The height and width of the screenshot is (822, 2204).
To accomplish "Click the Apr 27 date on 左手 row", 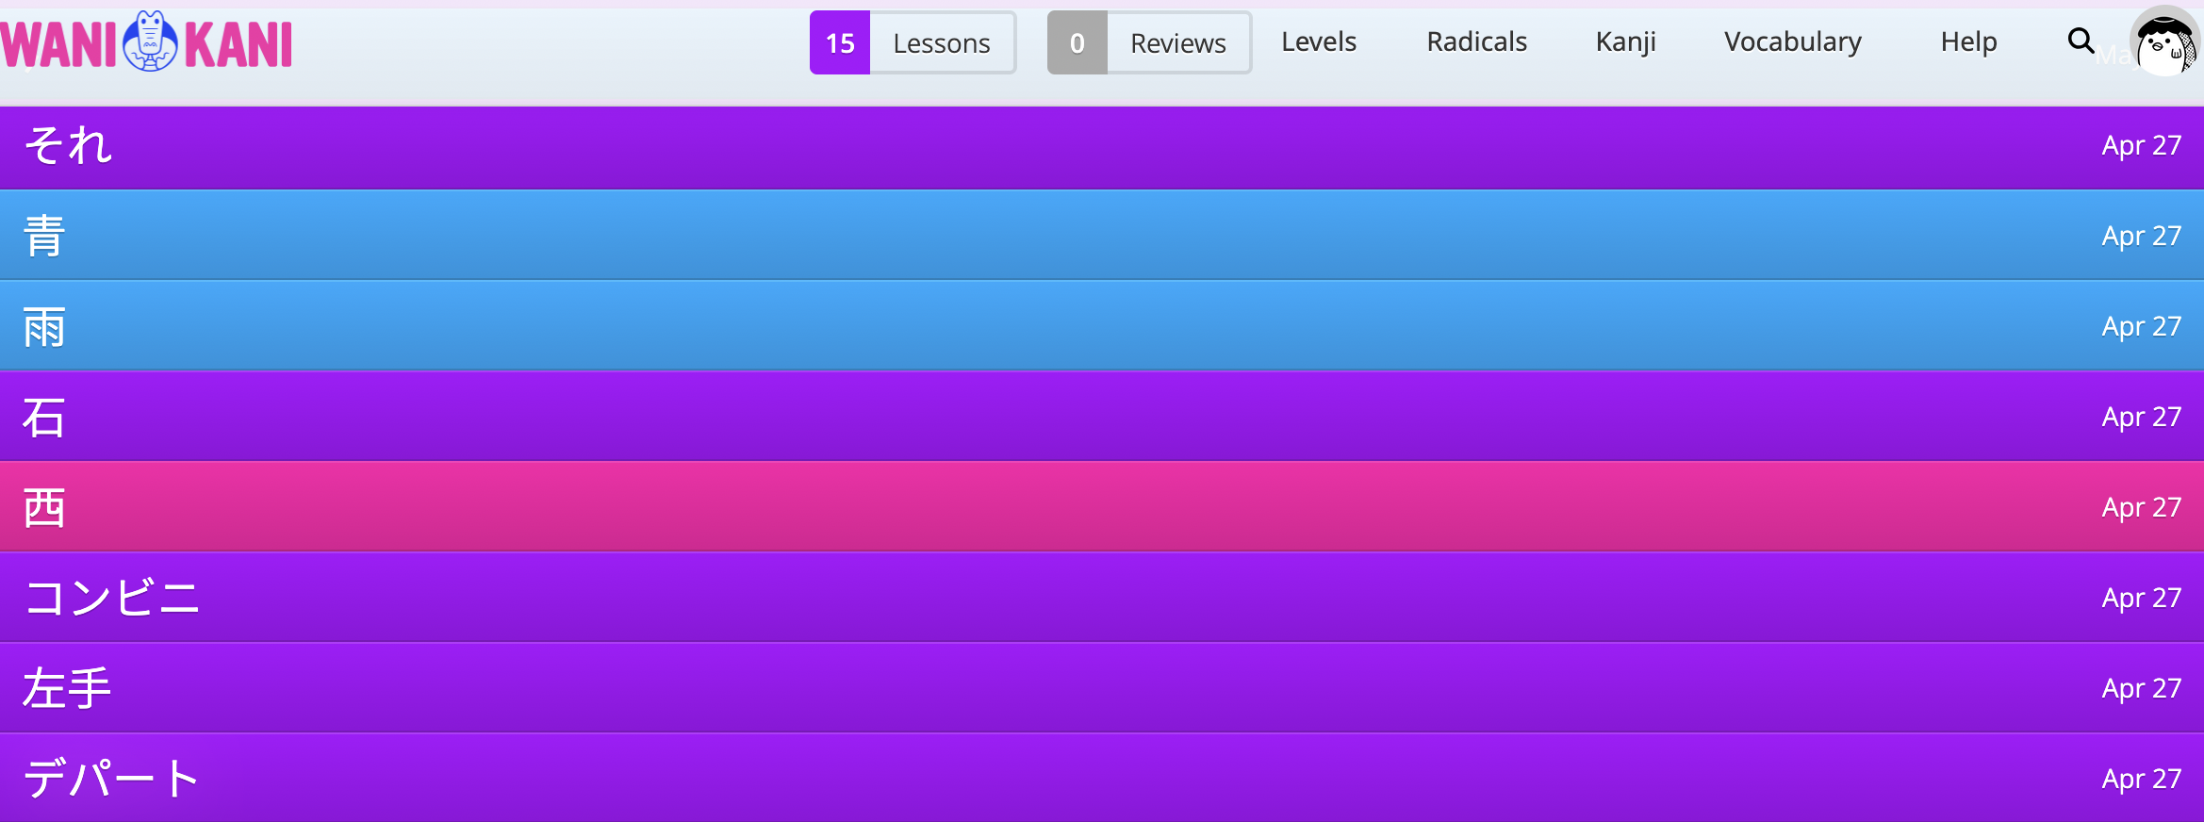I will (2141, 688).
